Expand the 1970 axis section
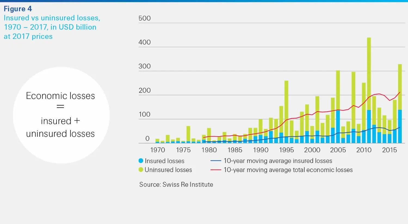 pos(157,150)
